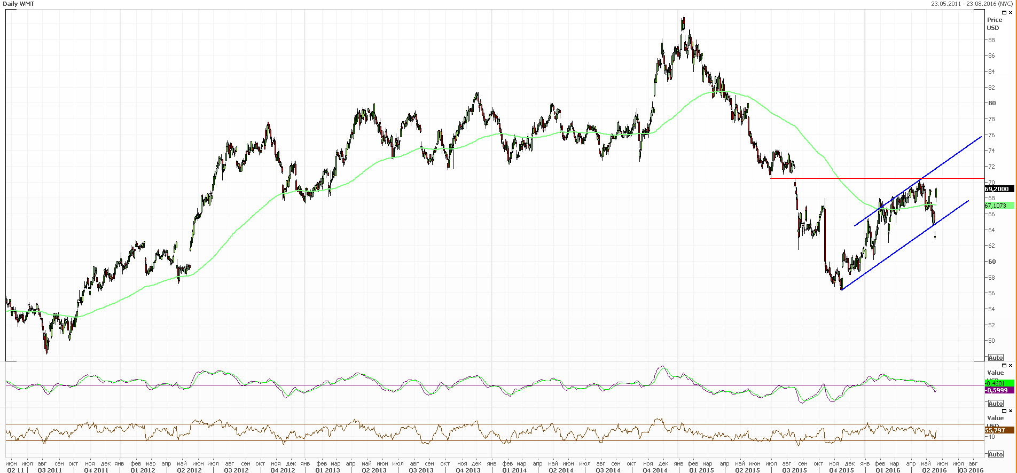Close the bottom indicator panel showing 55,797
Screen dimensions: 1017x473
(1011, 411)
